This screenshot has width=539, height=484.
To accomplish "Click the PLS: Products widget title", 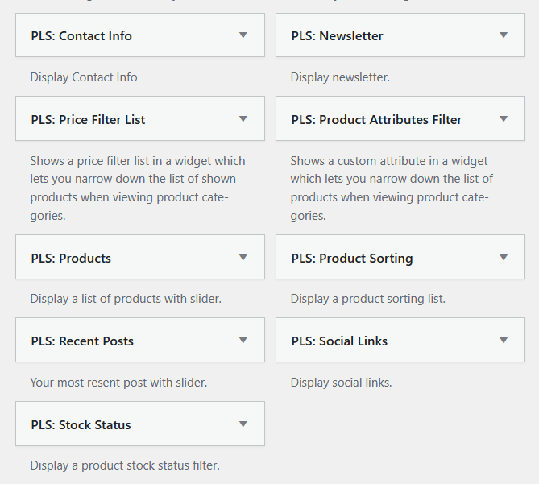I will pos(71,259).
